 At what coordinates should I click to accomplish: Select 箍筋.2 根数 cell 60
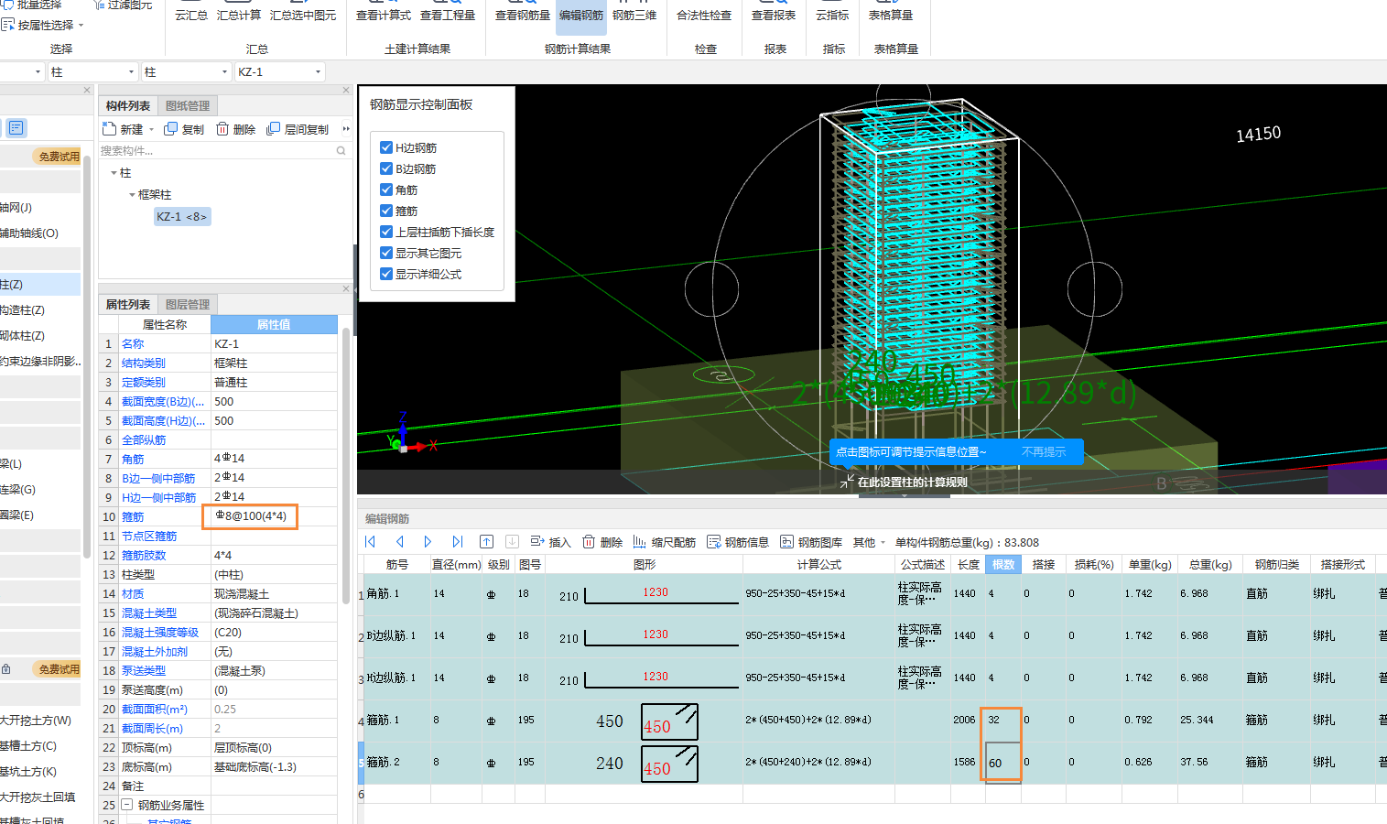coord(1002,763)
